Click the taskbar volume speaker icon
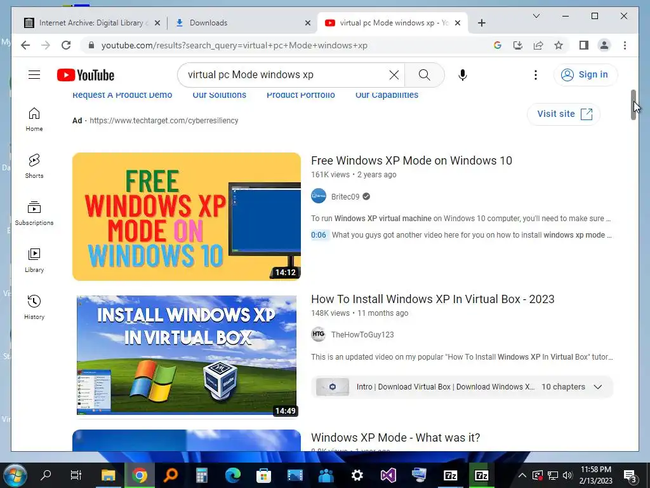Image resolution: width=650 pixels, height=488 pixels. click(567, 475)
